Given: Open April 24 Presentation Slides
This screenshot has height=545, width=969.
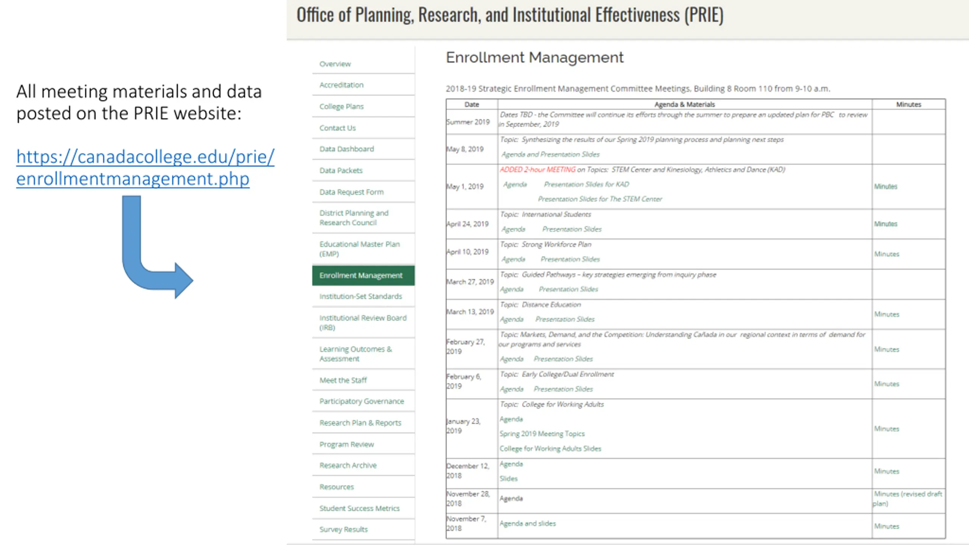Looking at the screenshot, I should pyautogui.click(x=572, y=229).
